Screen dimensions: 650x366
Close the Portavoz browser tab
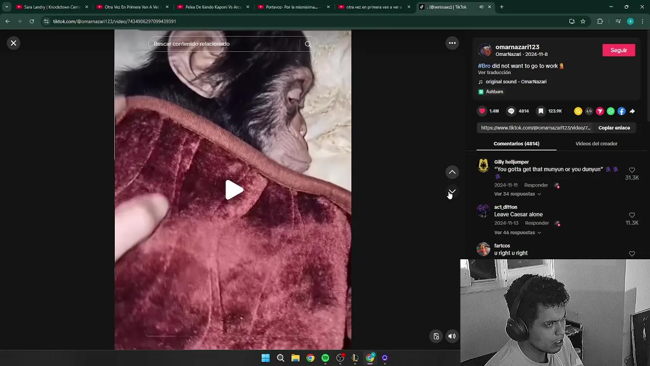pyautogui.click(x=328, y=7)
